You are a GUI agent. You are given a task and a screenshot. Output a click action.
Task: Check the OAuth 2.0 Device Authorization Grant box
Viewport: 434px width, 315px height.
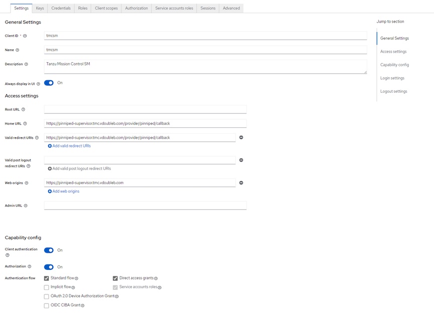point(47,296)
